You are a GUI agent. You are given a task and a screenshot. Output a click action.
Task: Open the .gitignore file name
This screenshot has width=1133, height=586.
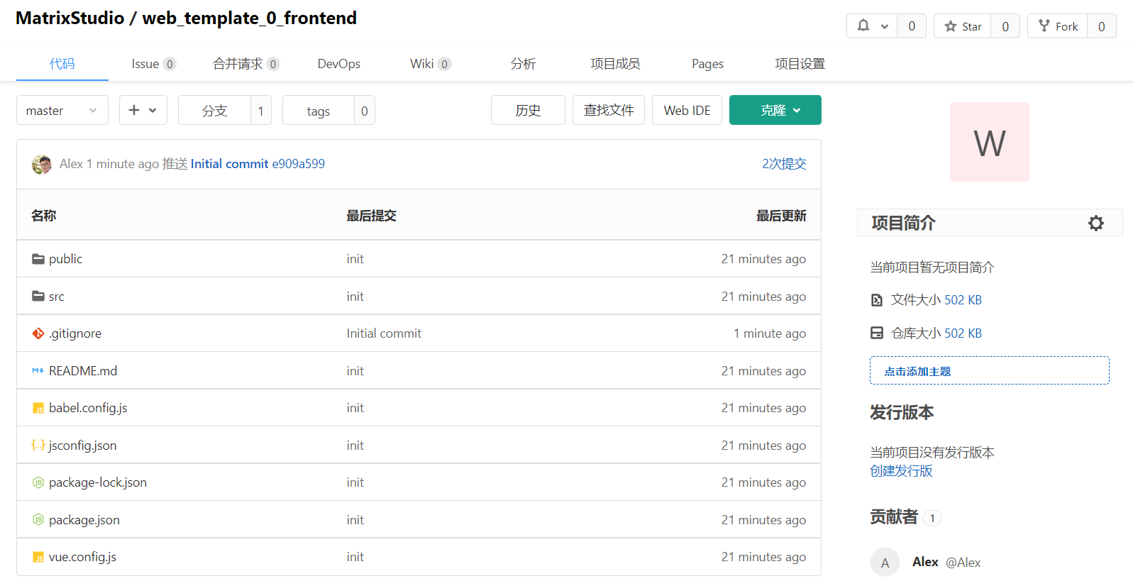click(75, 333)
